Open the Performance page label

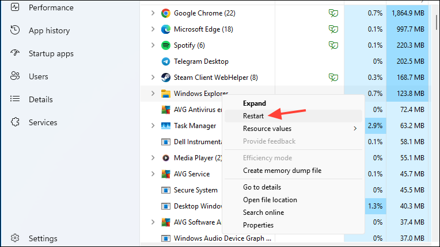pyautogui.click(x=51, y=7)
